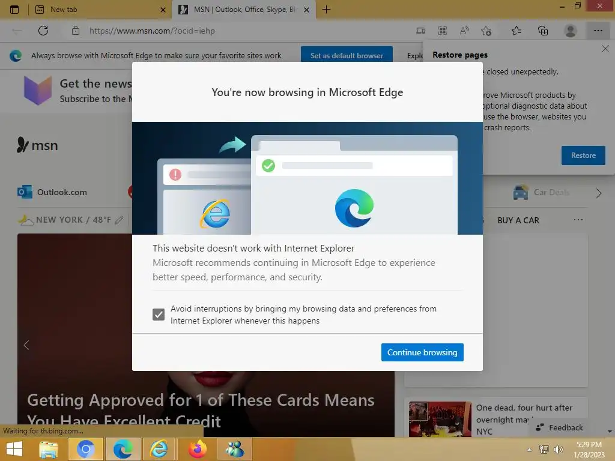Open the Messenger people icon on taskbar

point(235,449)
